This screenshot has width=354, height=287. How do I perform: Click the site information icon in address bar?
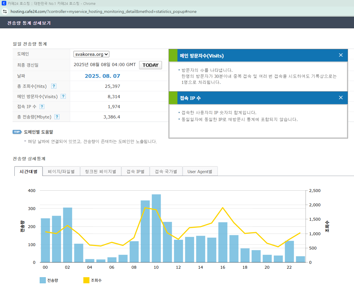[5, 11]
